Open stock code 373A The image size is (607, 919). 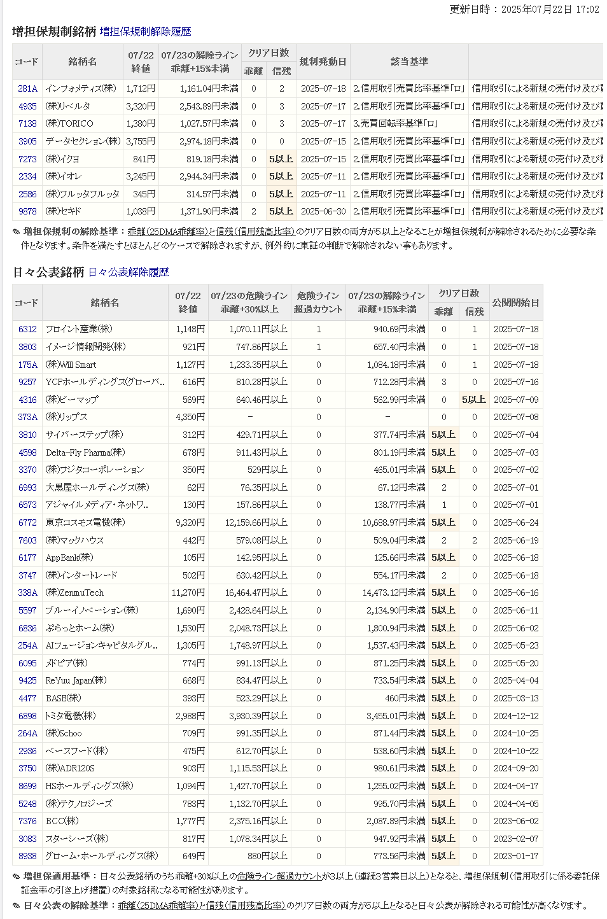point(27,417)
